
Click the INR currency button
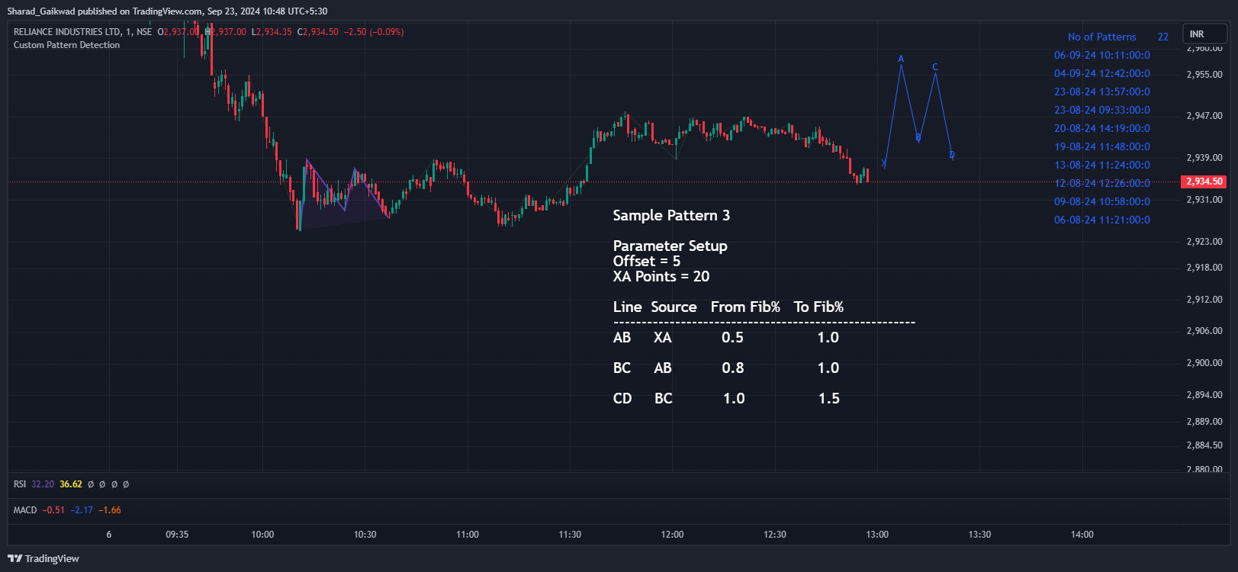tap(1204, 34)
